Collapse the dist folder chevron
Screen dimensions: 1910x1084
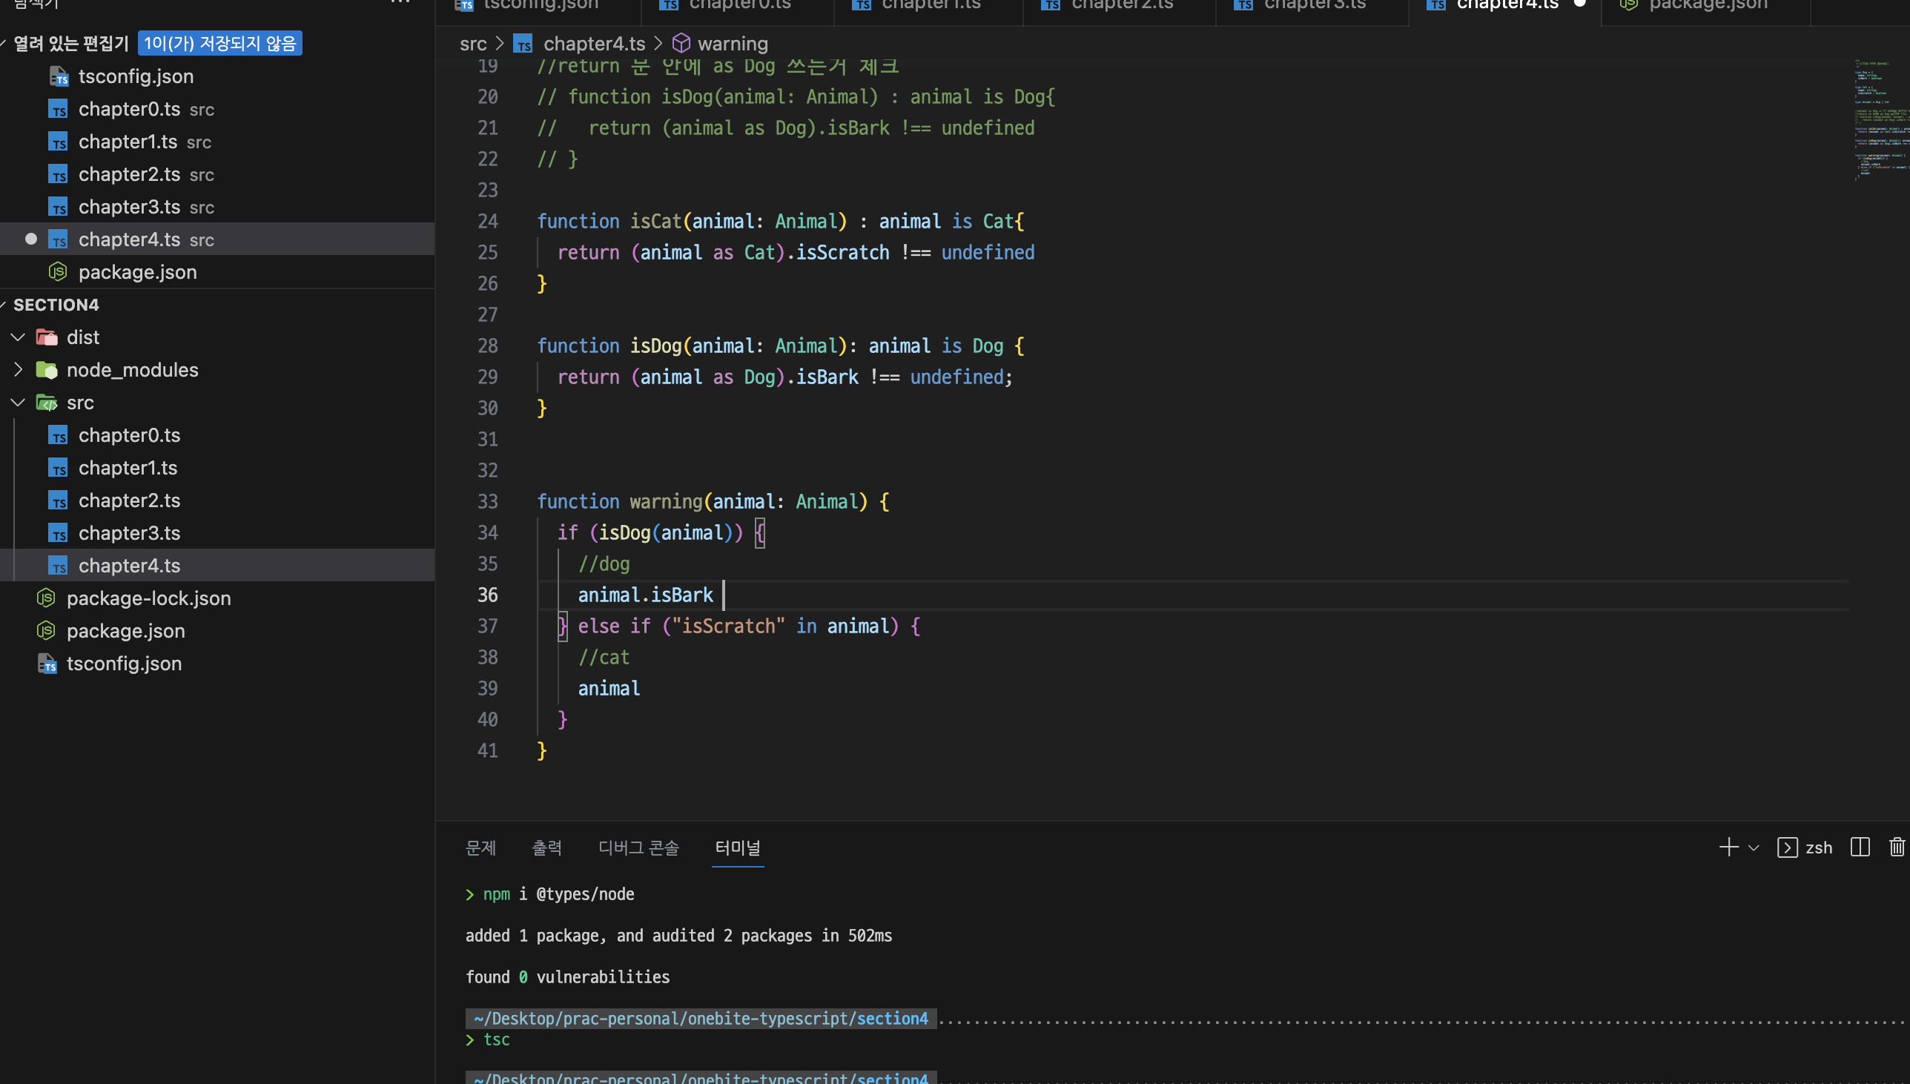(18, 337)
